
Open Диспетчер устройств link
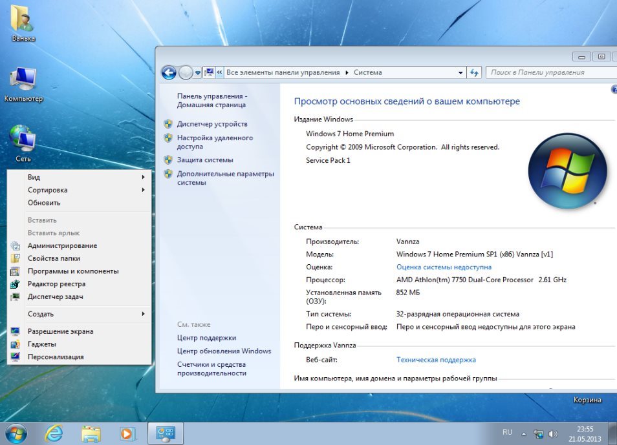click(212, 124)
